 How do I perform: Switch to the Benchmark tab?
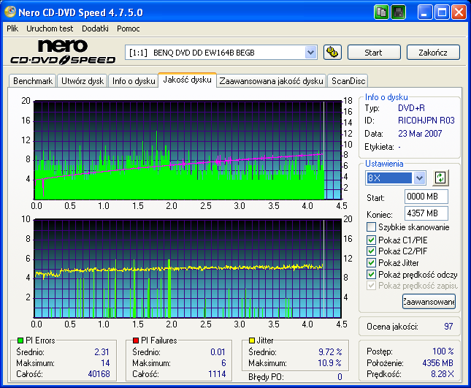point(33,81)
